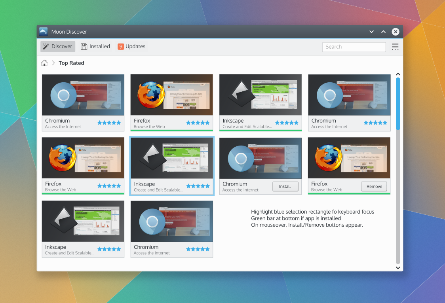Click the Chromium logo in the top-left card
This screenshot has width=445, height=303.
point(63,95)
